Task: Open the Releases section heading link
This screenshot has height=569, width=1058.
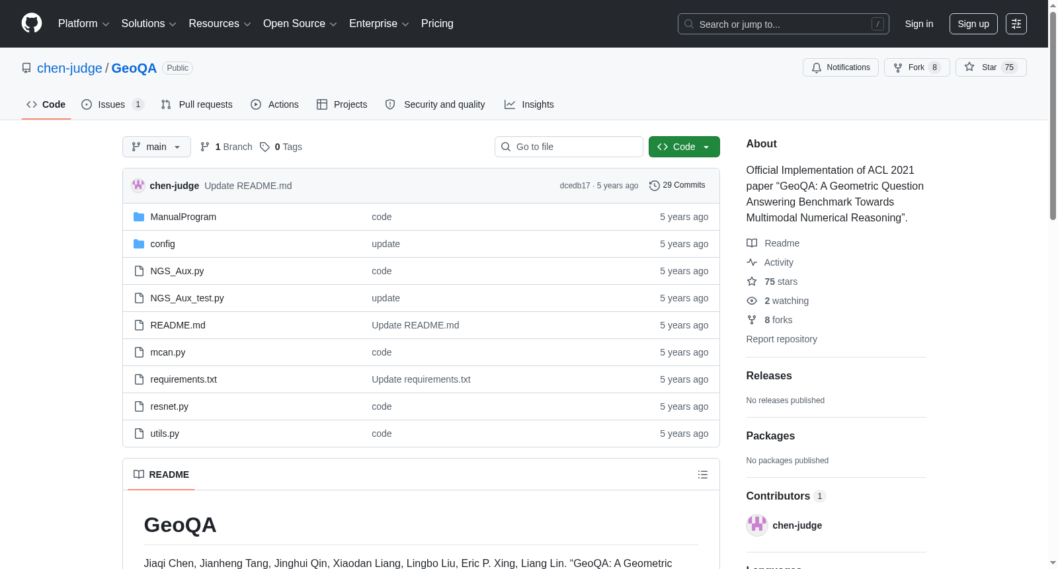Action: (x=769, y=375)
